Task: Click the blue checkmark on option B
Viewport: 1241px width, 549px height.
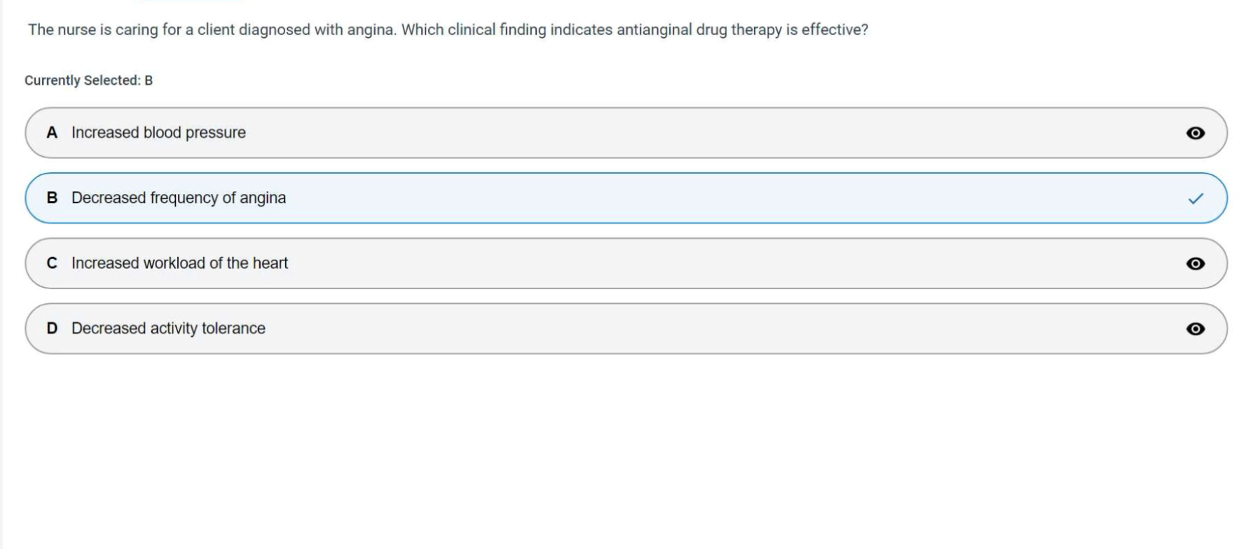Action: [x=1195, y=198]
